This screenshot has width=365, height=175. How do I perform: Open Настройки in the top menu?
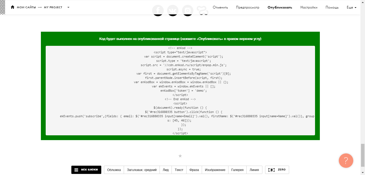pos(309,7)
